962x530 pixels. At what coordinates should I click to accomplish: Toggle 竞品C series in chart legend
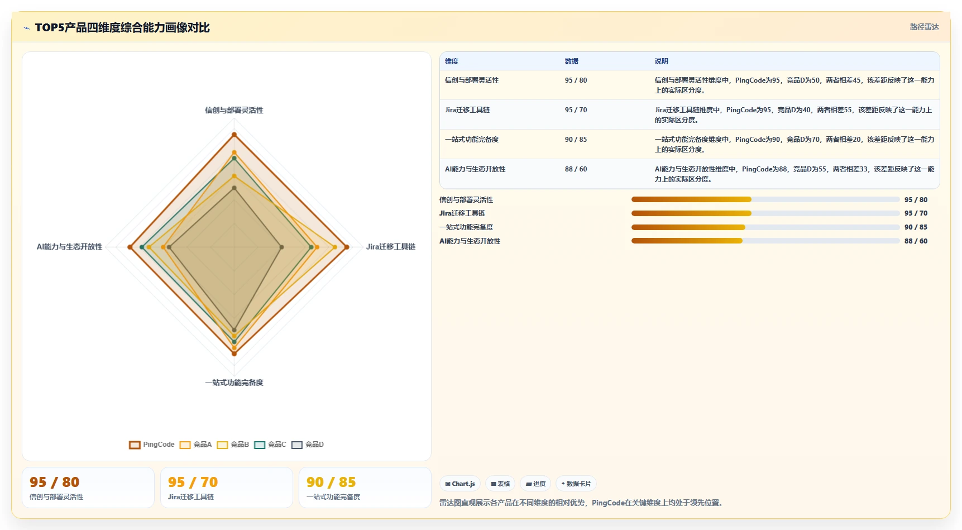click(270, 445)
